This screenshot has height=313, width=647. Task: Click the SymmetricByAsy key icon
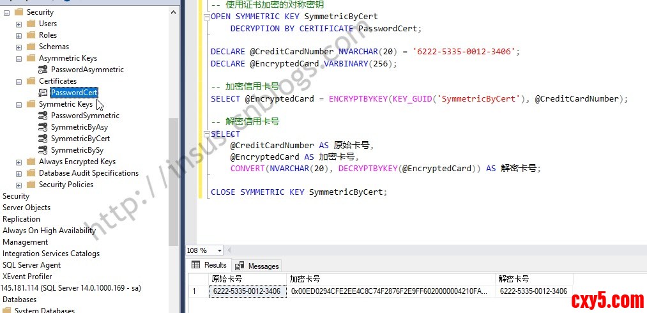[x=43, y=127]
